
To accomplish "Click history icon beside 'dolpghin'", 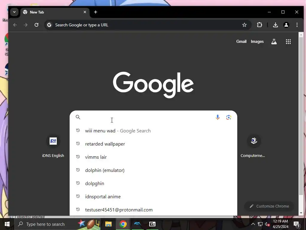I will click(x=78, y=183).
